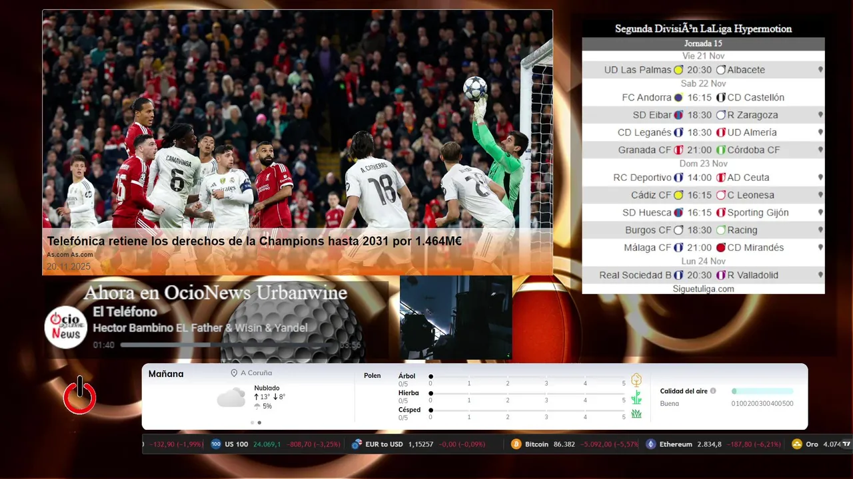Click the SD Eibar crest
Screen dimensions: 853x479
point(678,115)
